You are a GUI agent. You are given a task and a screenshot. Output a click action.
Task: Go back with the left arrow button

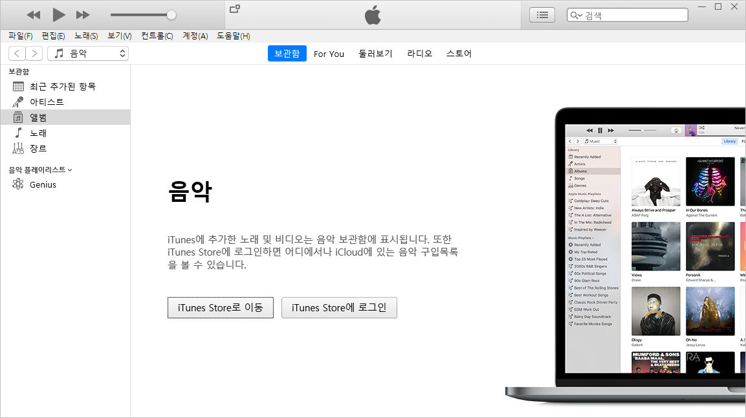point(17,53)
